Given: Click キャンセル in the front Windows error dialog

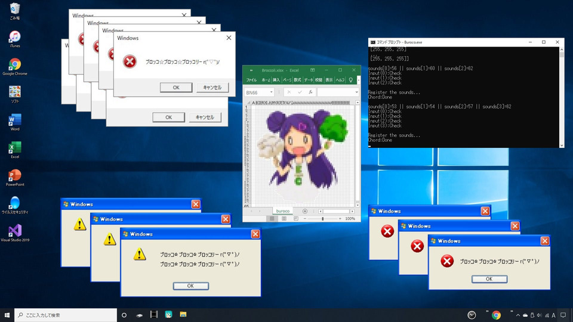Looking at the screenshot, I should point(212,88).
